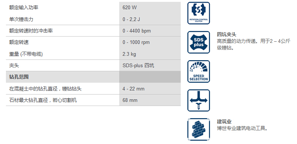This screenshot has height=144, width=297.
Task: Click the 博世专业建筑电动工具 description text
Action: point(242,128)
